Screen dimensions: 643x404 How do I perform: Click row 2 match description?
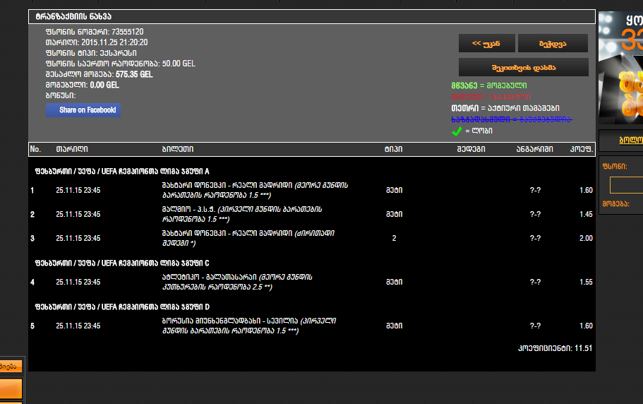(242, 214)
